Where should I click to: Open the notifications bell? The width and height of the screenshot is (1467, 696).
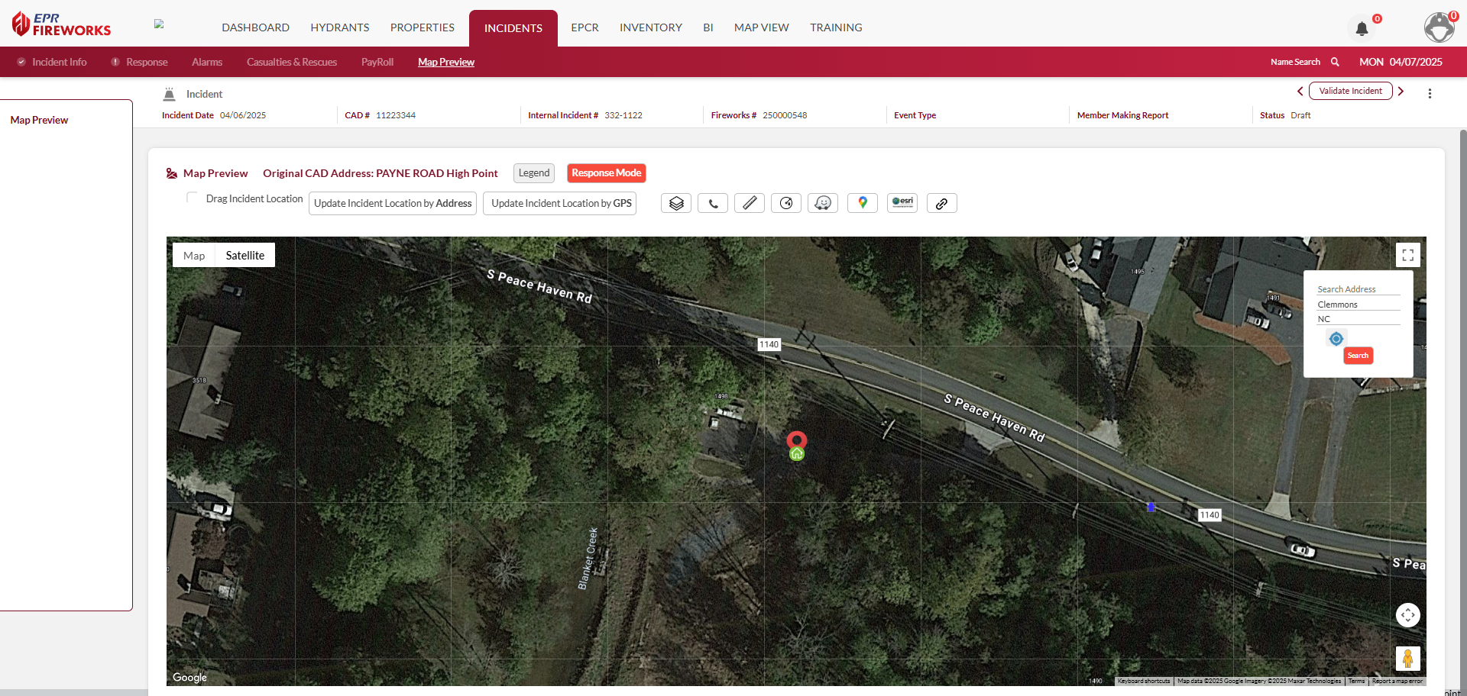click(x=1362, y=29)
